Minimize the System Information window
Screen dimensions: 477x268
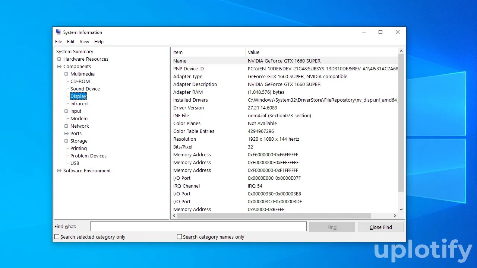363,32
